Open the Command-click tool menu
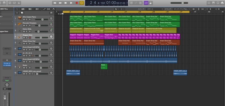The width and height of the screenshot is (225, 106). 122,9
